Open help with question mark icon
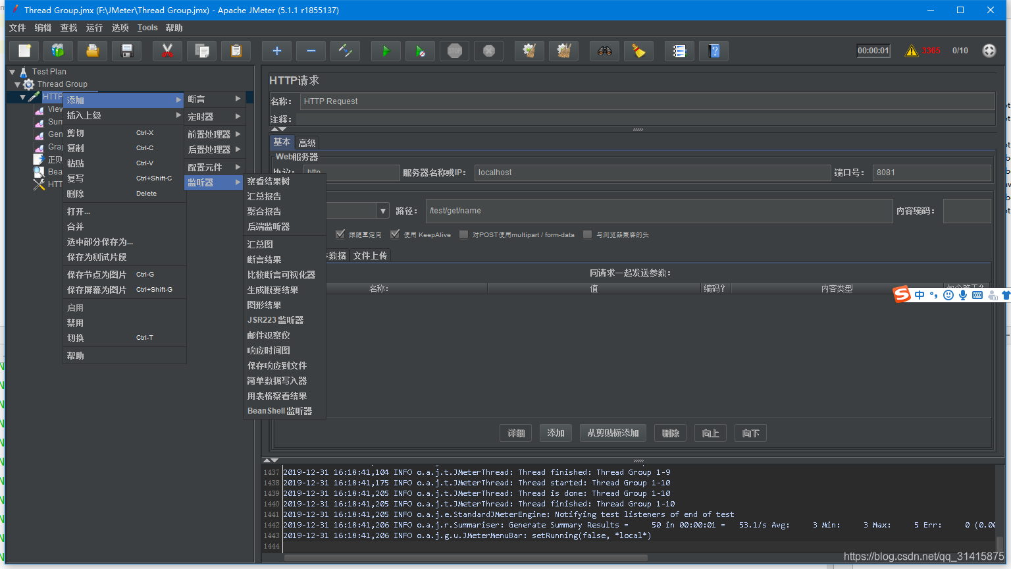Image resolution: width=1011 pixels, height=569 pixels. [714, 51]
